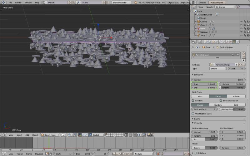
Task: Adjust the velocity Rot slider
Action: [x=204, y=139]
